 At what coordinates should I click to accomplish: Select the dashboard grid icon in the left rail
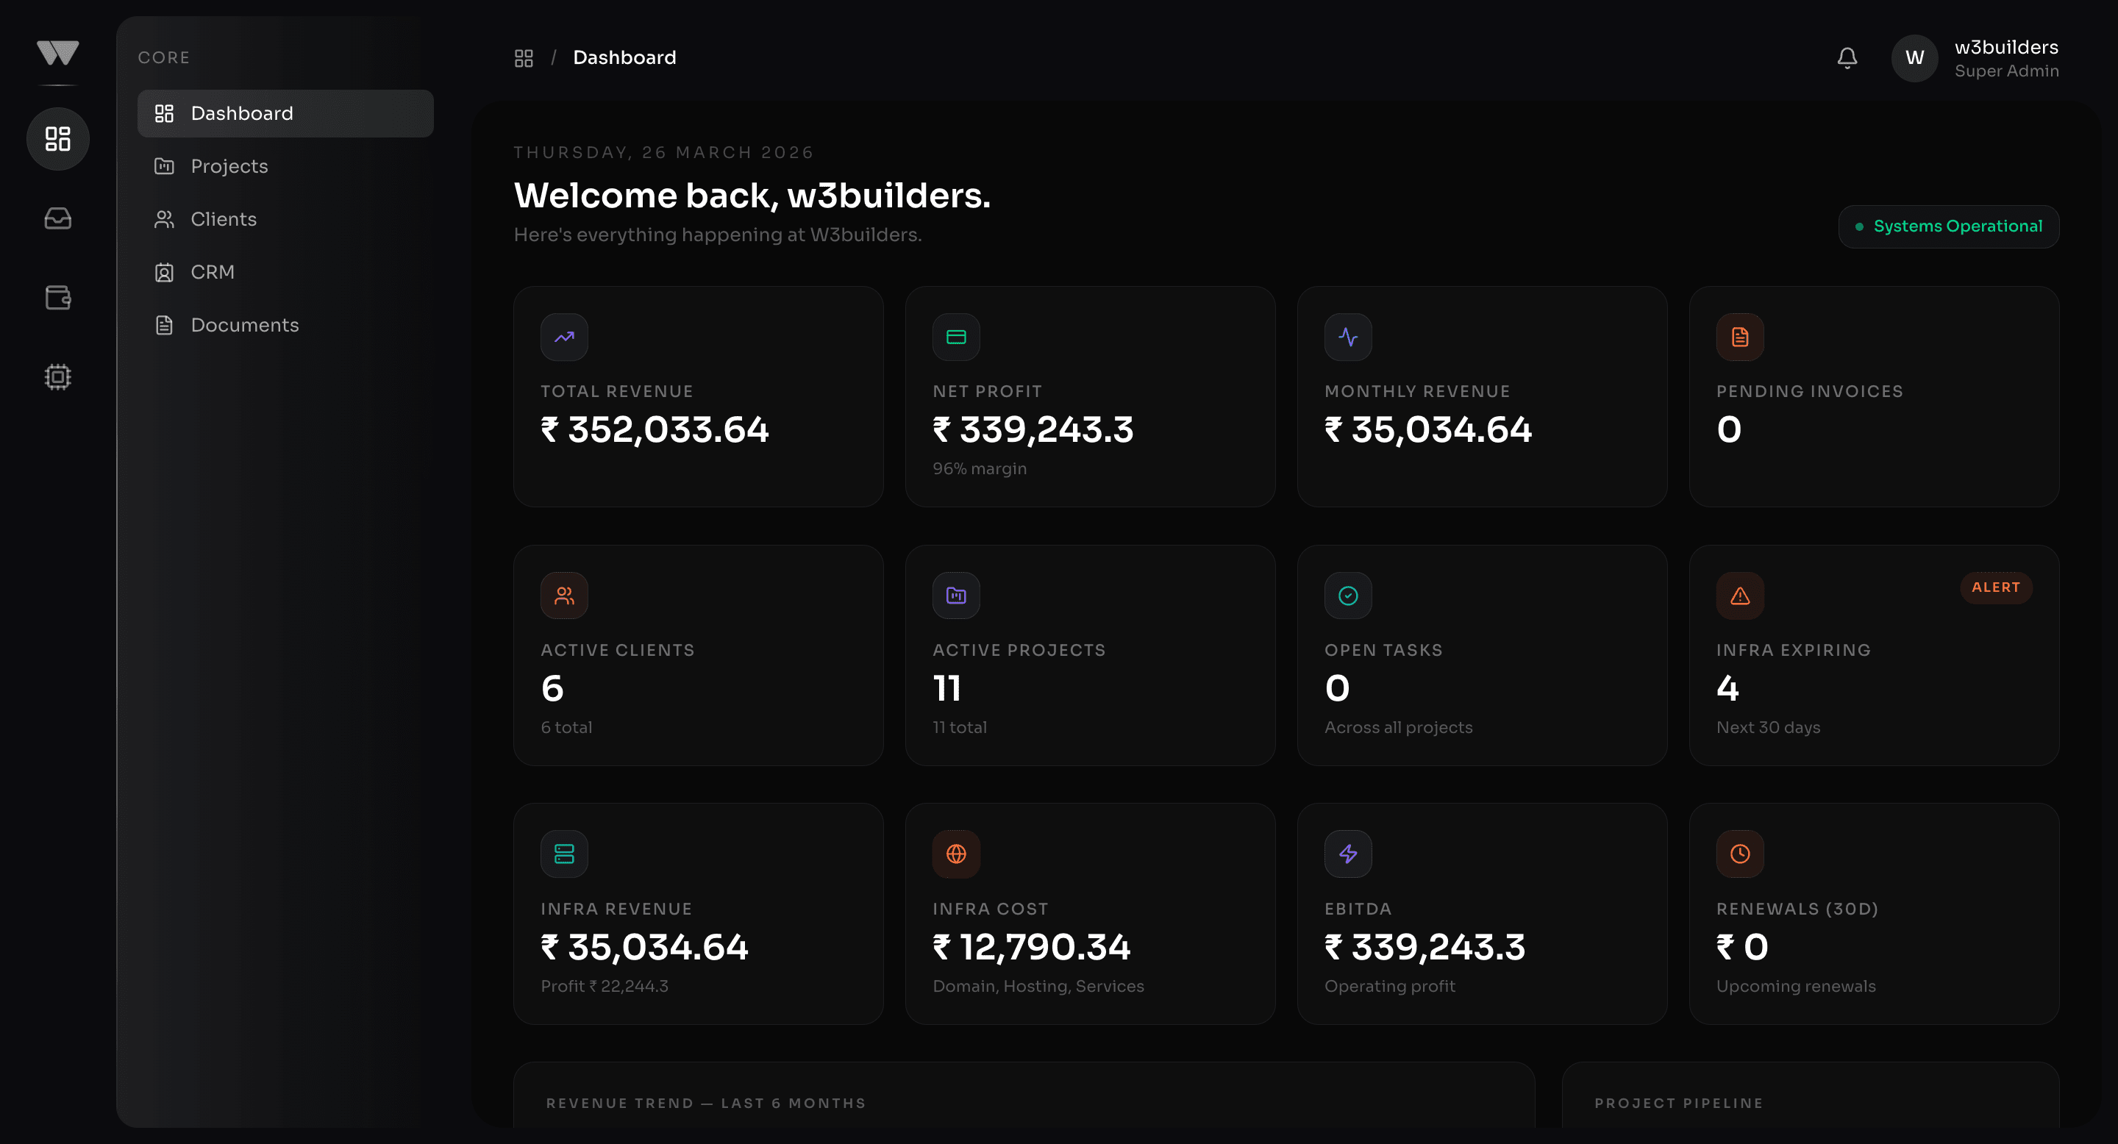coord(57,139)
